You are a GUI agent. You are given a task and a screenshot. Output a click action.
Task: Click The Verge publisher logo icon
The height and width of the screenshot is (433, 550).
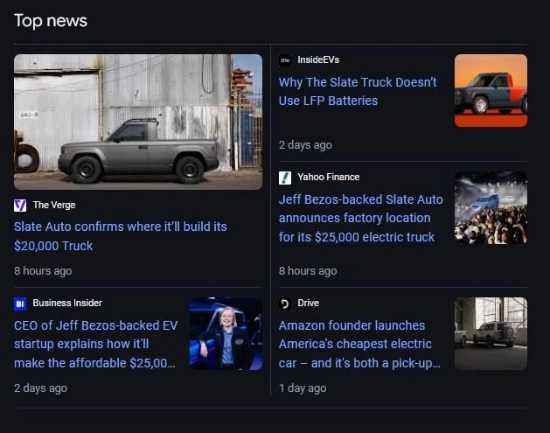pos(20,206)
